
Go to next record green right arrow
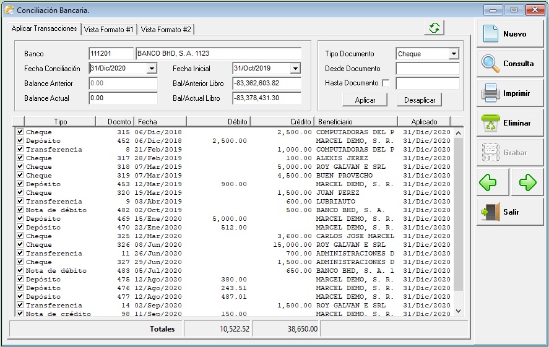(x=527, y=182)
